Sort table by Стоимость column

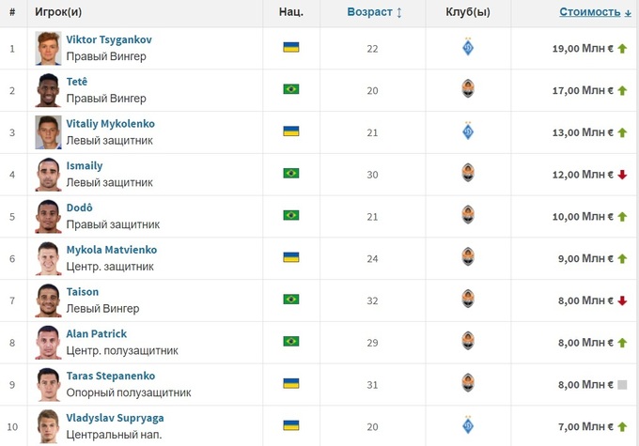[595, 12]
